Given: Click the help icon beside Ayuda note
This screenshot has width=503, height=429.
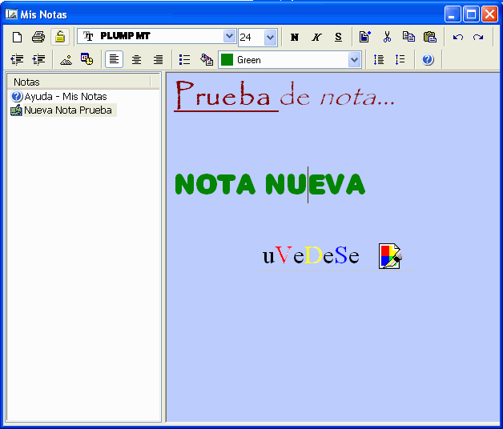Looking at the screenshot, I should click(x=16, y=96).
